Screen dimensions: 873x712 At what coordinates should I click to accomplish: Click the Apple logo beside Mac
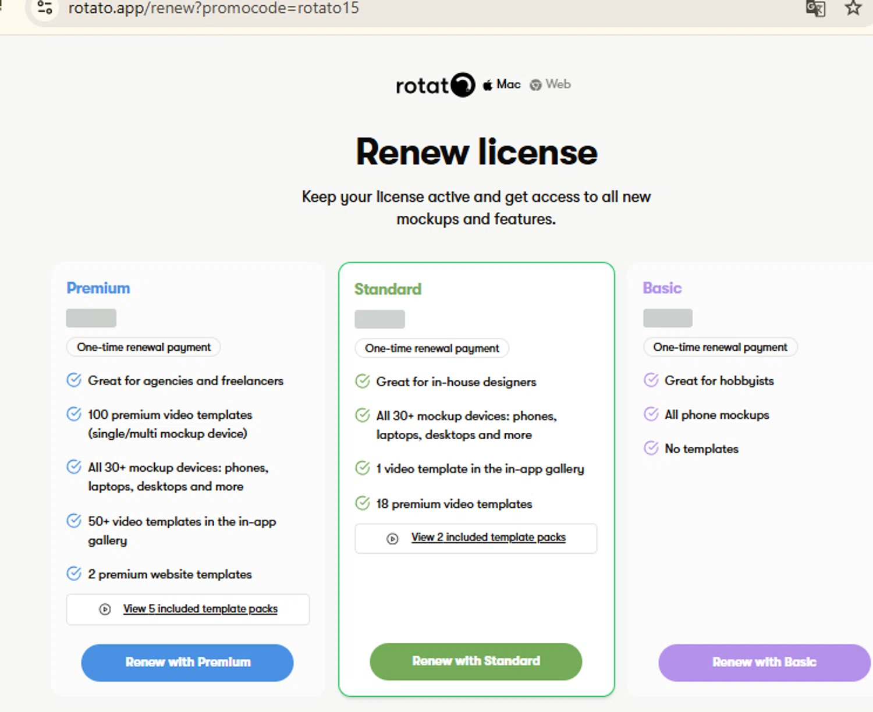click(x=488, y=85)
